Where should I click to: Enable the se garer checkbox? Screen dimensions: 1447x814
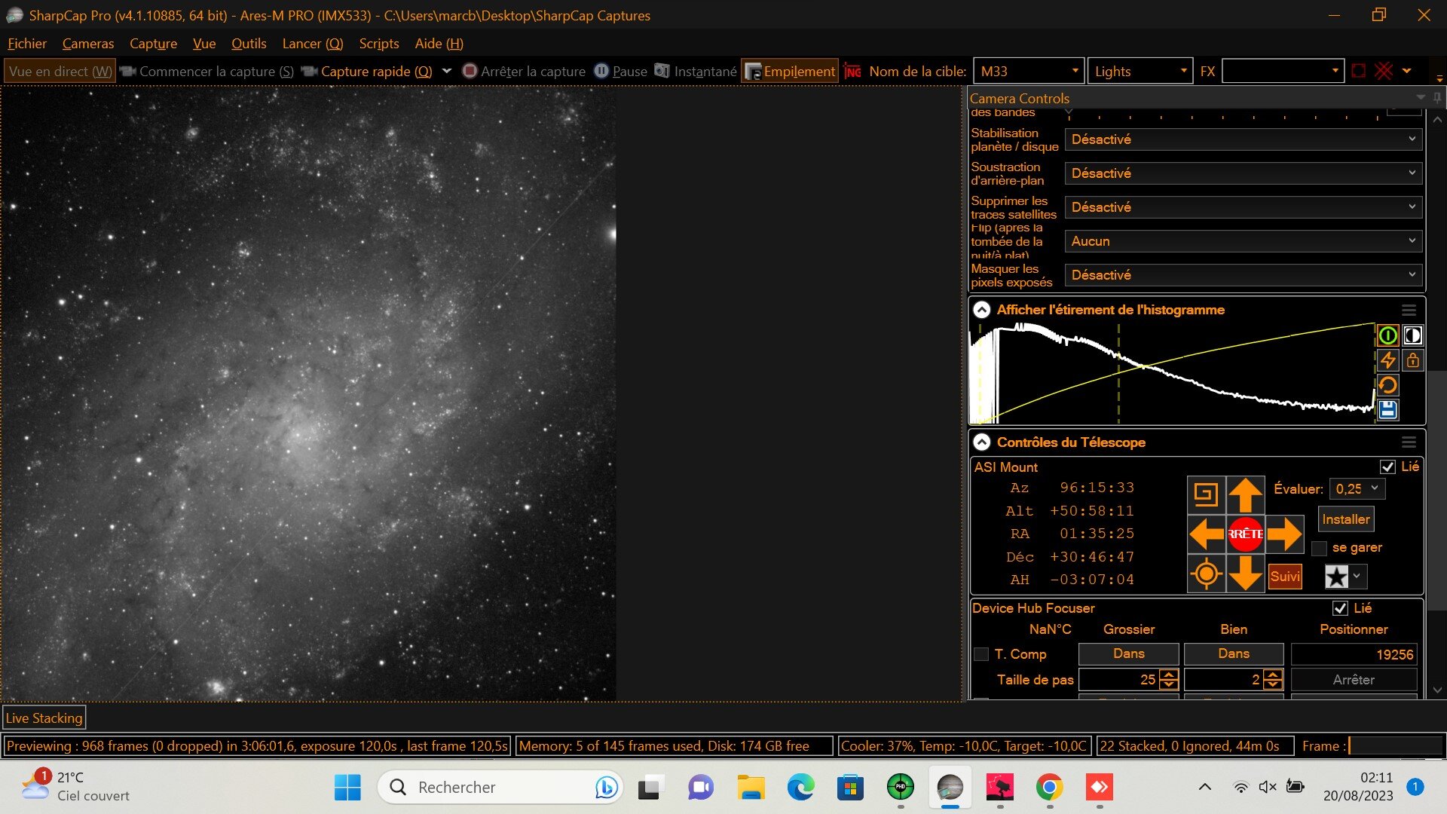click(x=1319, y=548)
